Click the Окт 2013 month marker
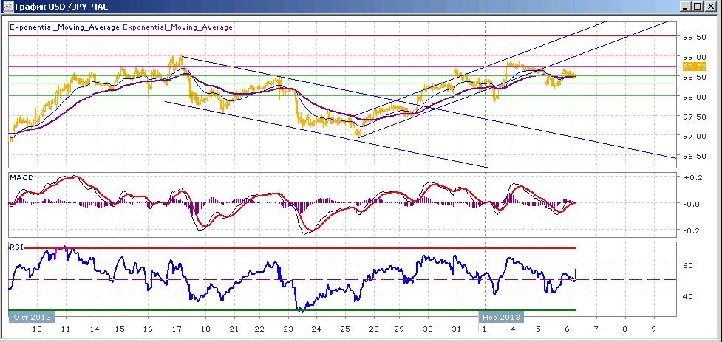The image size is (722, 342). 32,317
